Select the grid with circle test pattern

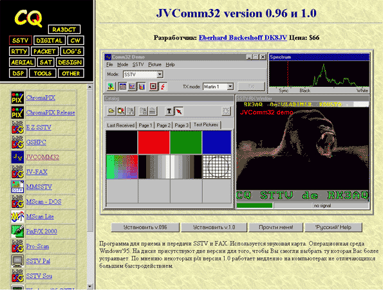pyautogui.click(x=217, y=167)
